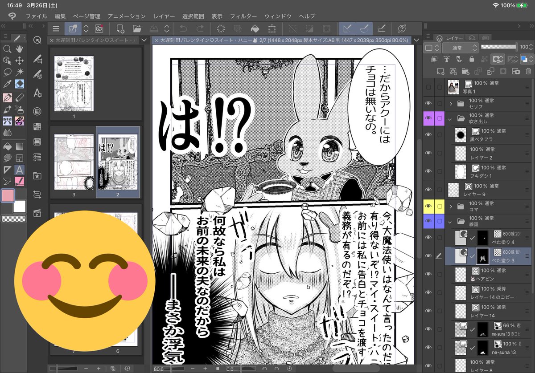Click the Open file folder icon
Viewport: 535px width, 373px height.
(x=137, y=29)
